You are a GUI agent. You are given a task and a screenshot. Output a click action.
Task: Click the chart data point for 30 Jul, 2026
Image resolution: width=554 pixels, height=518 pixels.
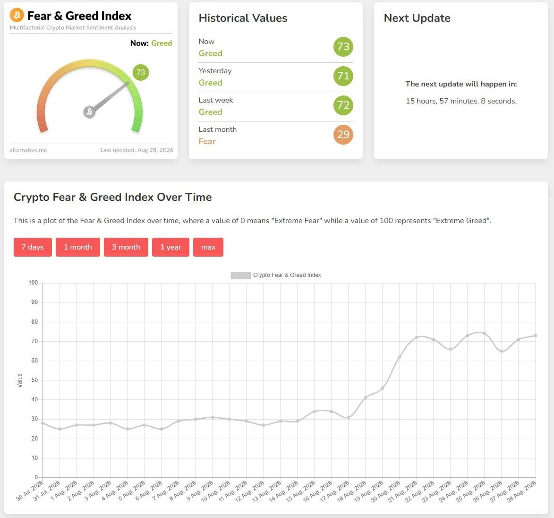click(43, 423)
